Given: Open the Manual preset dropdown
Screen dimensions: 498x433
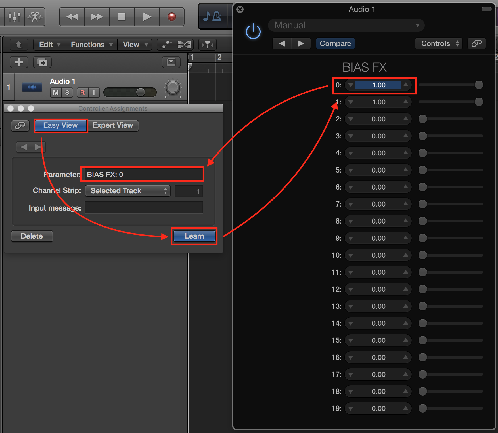Looking at the screenshot, I should click(346, 25).
